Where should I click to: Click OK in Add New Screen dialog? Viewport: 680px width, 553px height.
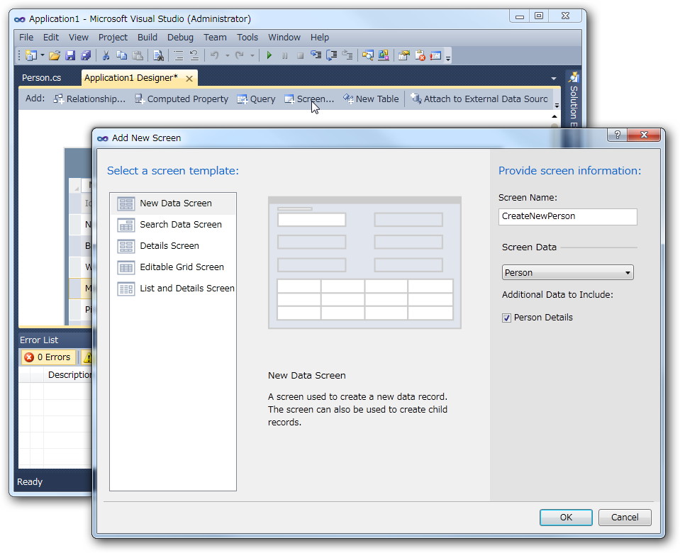(x=566, y=518)
